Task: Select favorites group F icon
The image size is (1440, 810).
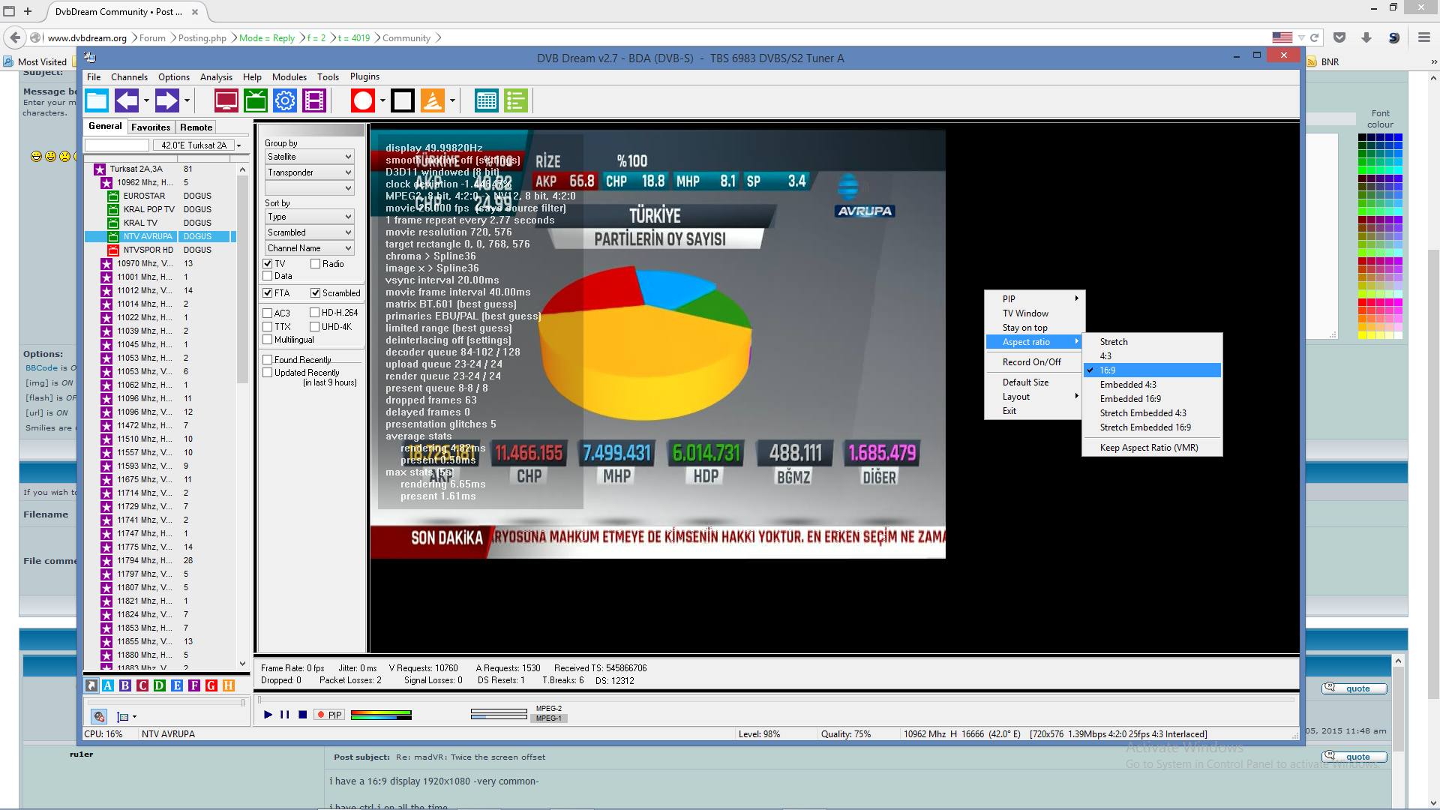Action: pyautogui.click(x=194, y=685)
